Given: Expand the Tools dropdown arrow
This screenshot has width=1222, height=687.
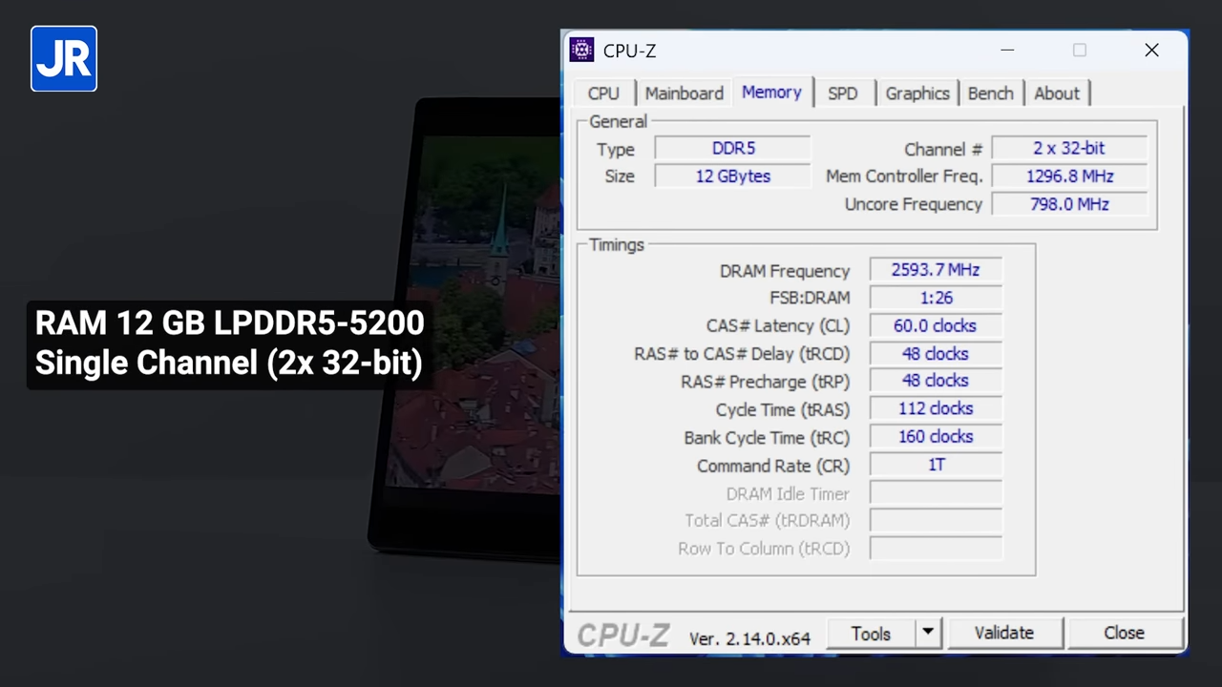Looking at the screenshot, I should 928,634.
